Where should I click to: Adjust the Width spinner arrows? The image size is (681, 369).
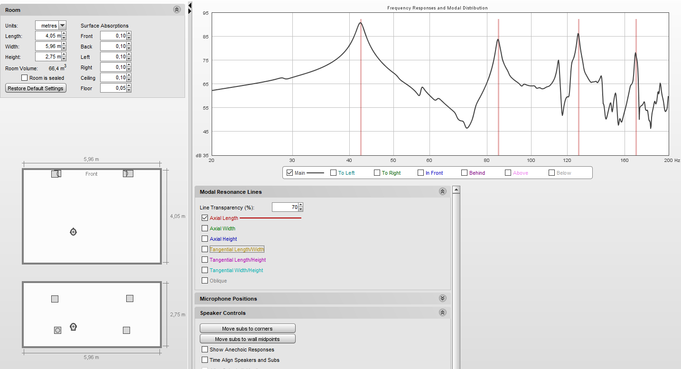pyautogui.click(x=64, y=47)
